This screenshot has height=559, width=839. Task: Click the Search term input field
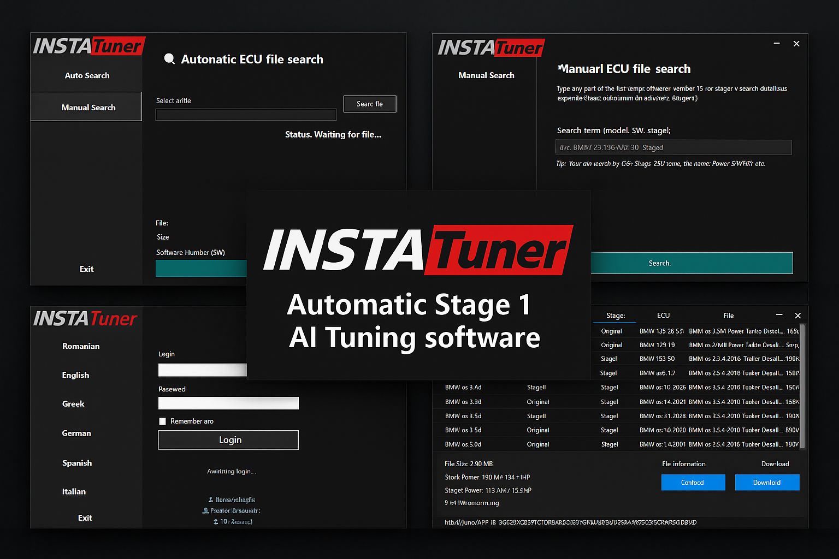pos(673,147)
